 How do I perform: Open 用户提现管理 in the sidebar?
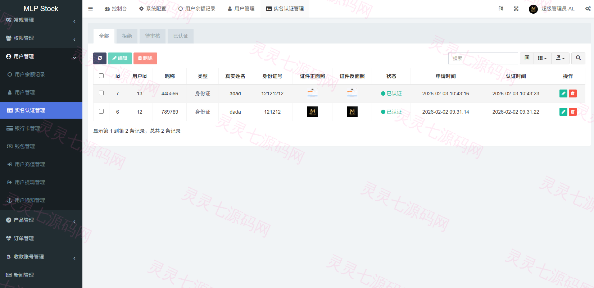pos(41,182)
